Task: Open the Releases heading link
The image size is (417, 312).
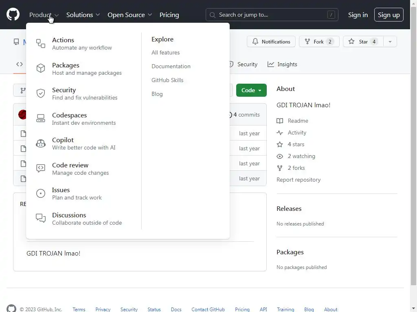Action: click(x=289, y=208)
